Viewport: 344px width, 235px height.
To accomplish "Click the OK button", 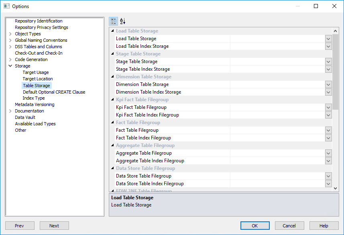I will pos(255,226).
